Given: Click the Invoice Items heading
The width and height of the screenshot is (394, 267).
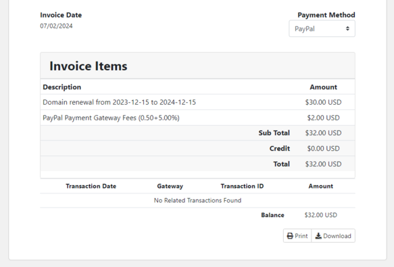Looking at the screenshot, I should coord(89,66).
